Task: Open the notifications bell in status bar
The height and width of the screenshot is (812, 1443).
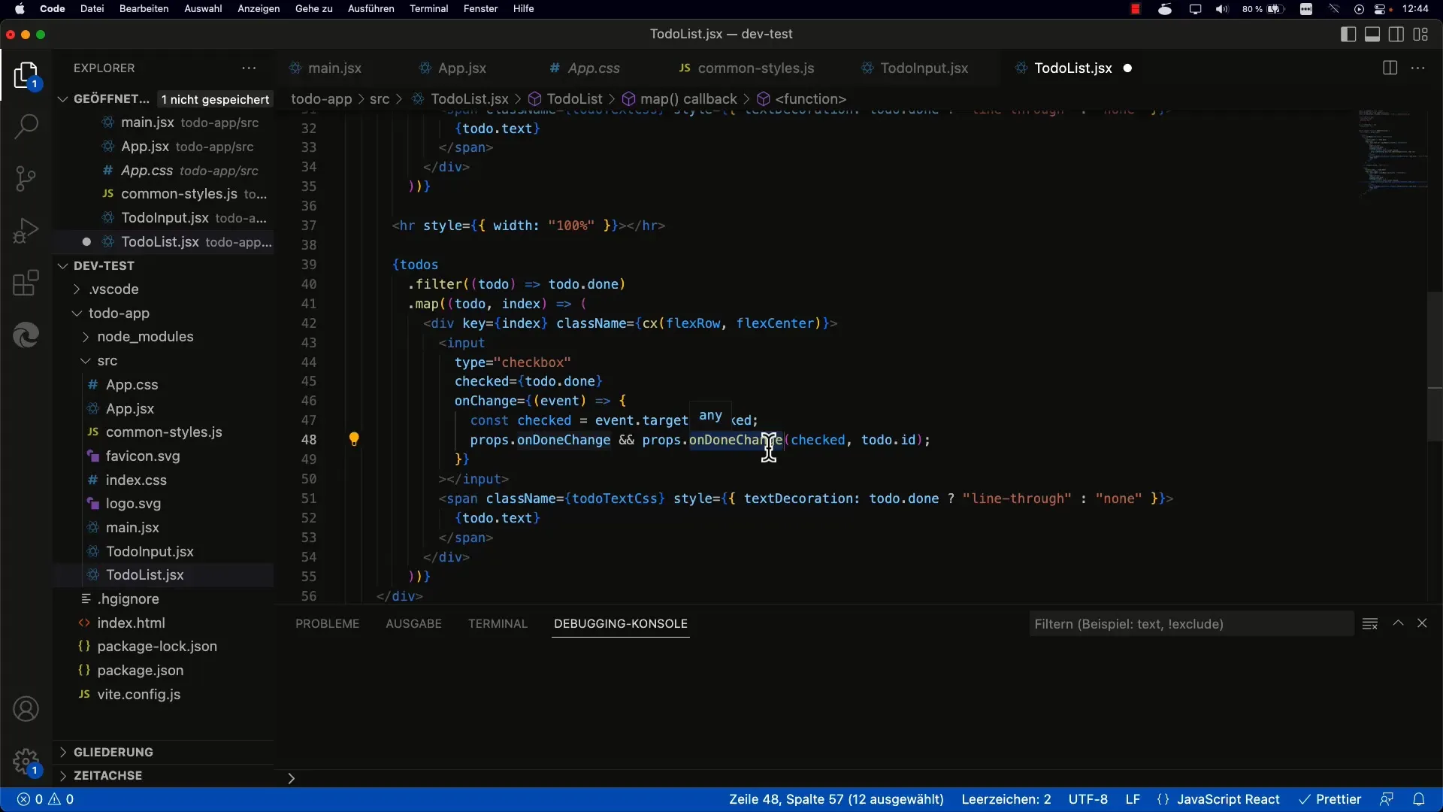Action: pos(1419,799)
